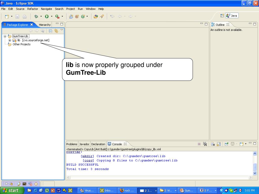Close the Package Explorer view
259x194 pixels.
[x=32, y=25]
